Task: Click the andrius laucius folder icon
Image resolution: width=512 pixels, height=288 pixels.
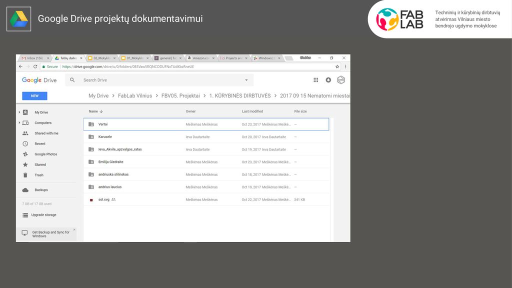Action: [x=91, y=187]
